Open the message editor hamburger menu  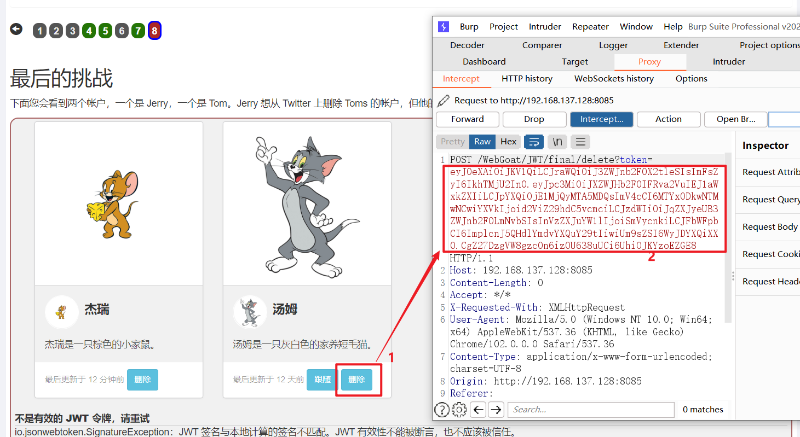(x=580, y=142)
